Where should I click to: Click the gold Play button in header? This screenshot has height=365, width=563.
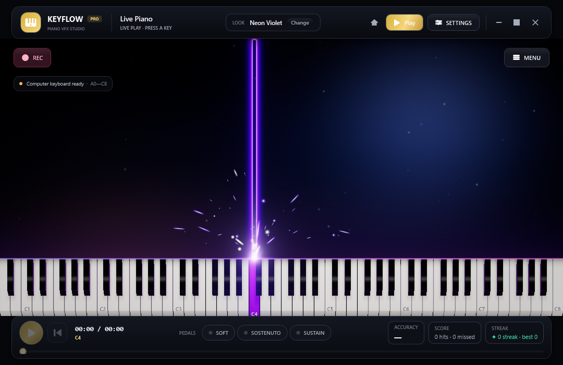pyautogui.click(x=405, y=22)
